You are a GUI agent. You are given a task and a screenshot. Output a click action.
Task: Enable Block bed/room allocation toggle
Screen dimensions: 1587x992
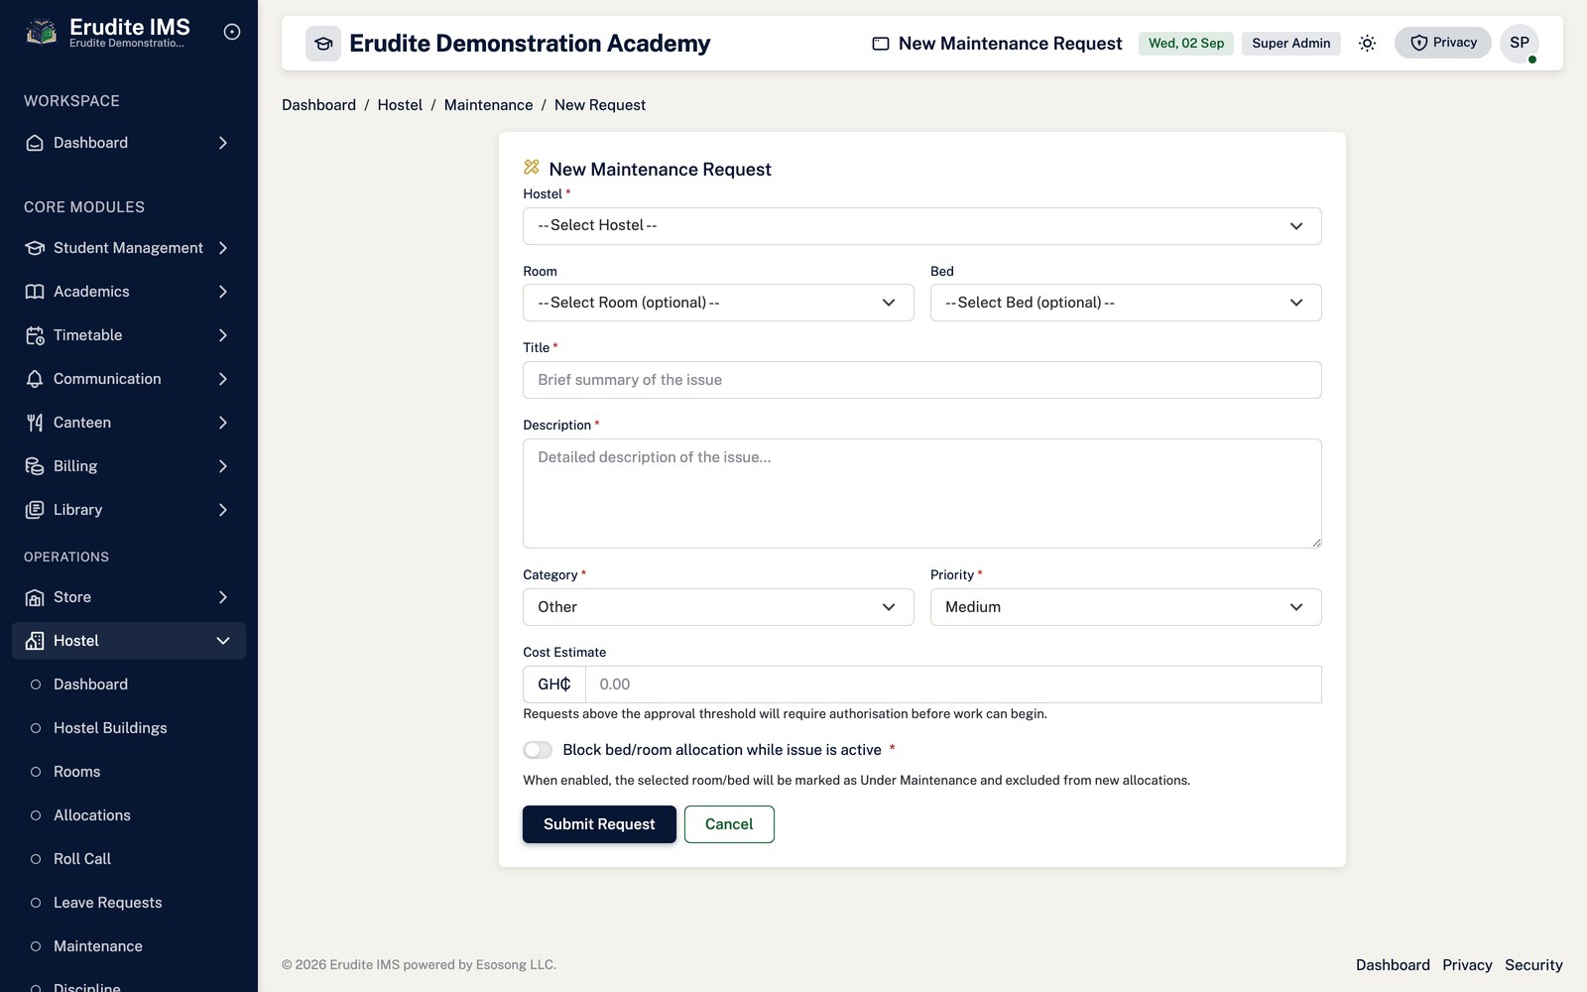[538, 750]
